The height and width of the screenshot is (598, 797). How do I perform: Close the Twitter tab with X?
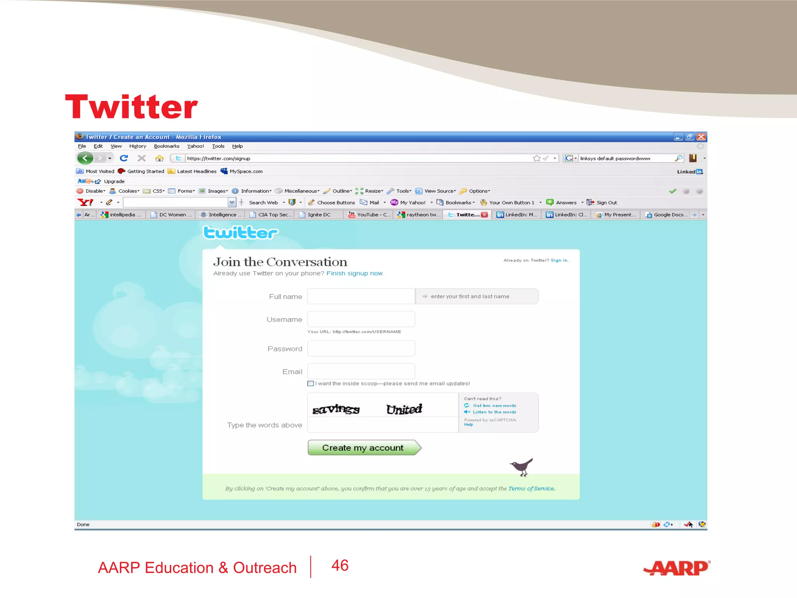(x=484, y=215)
